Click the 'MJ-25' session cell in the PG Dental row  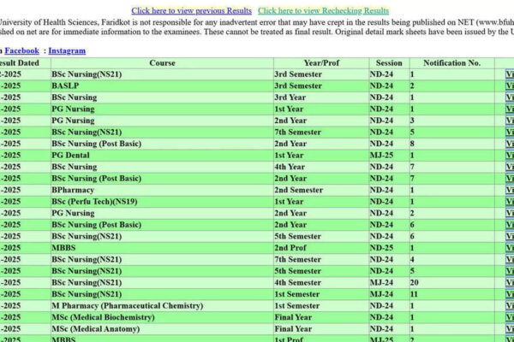point(389,155)
